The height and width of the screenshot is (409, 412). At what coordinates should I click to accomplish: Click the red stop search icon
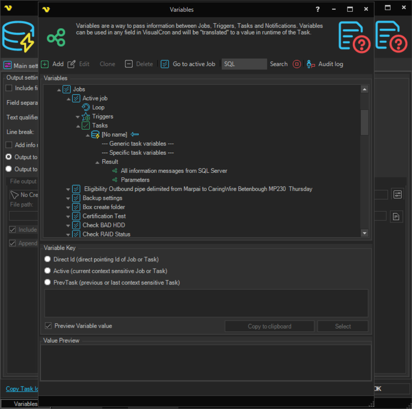pyautogui.click(x=297, y=64)
